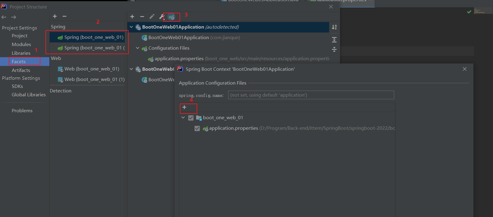Remove the selected facet with the minus icon

point(64,16)
